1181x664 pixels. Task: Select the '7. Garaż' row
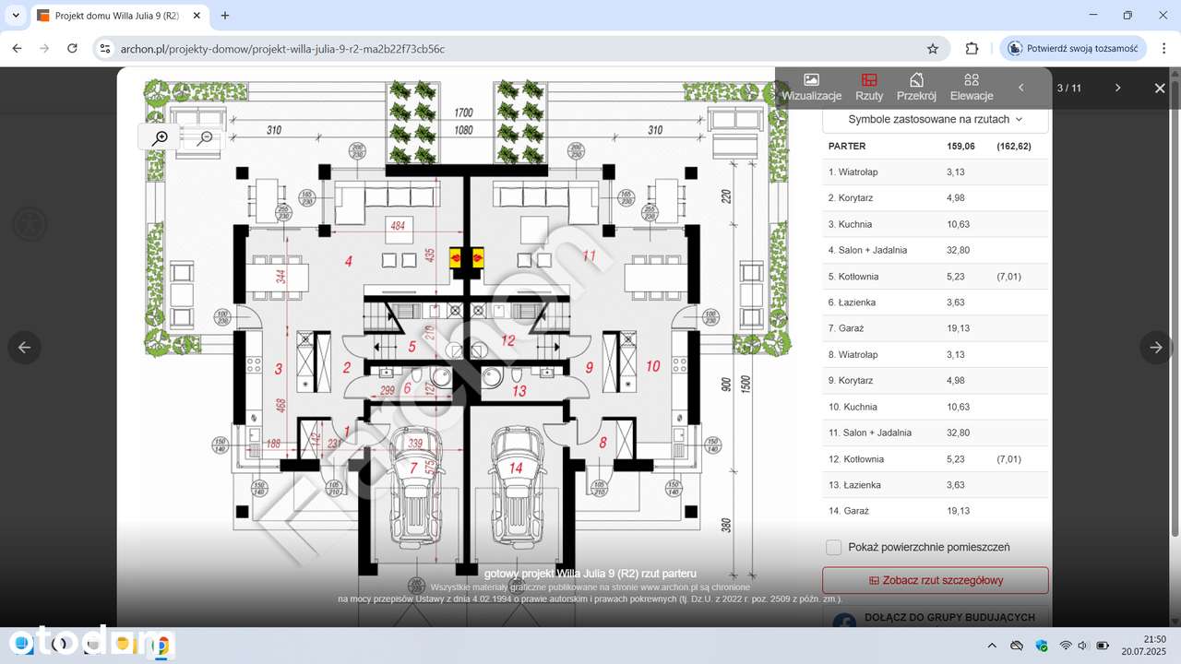(936, 328)
